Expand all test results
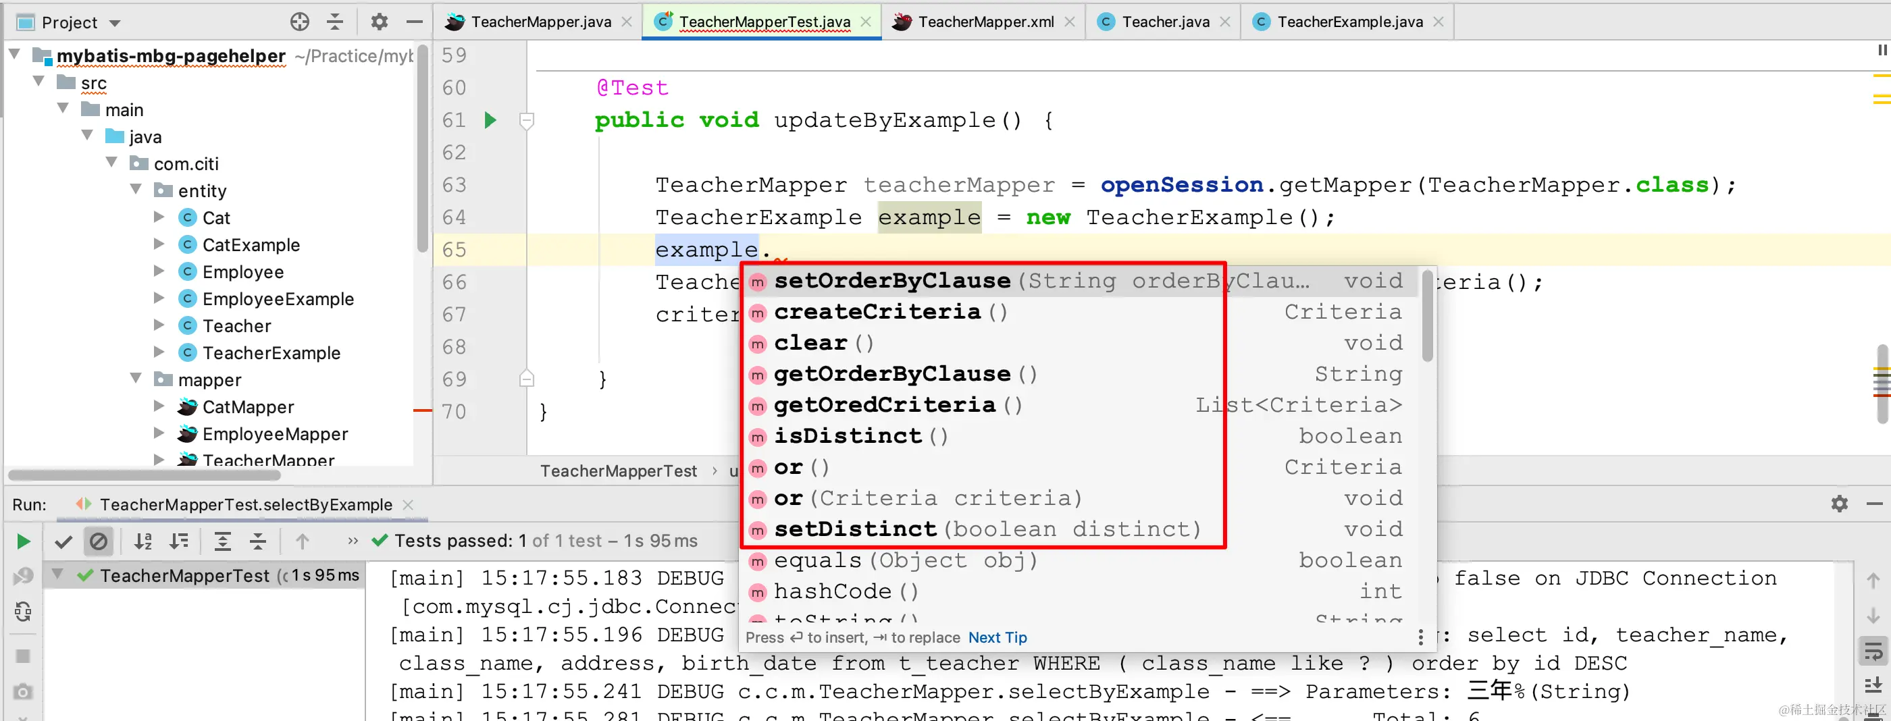The width and height of the screenshot is (1891, 721). [x=222, y=541]
